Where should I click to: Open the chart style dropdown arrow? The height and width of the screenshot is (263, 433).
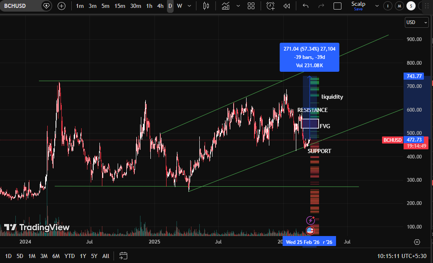[238, 6]
